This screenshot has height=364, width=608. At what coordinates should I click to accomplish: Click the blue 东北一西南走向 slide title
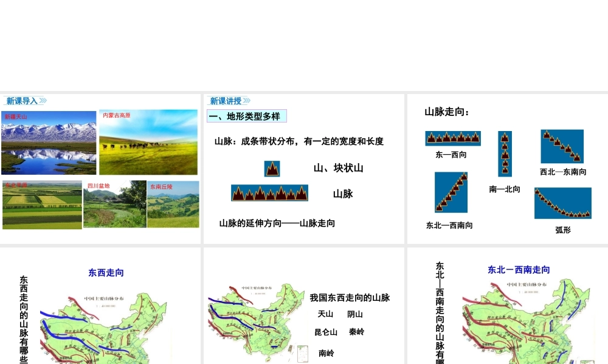pos(519,270)
